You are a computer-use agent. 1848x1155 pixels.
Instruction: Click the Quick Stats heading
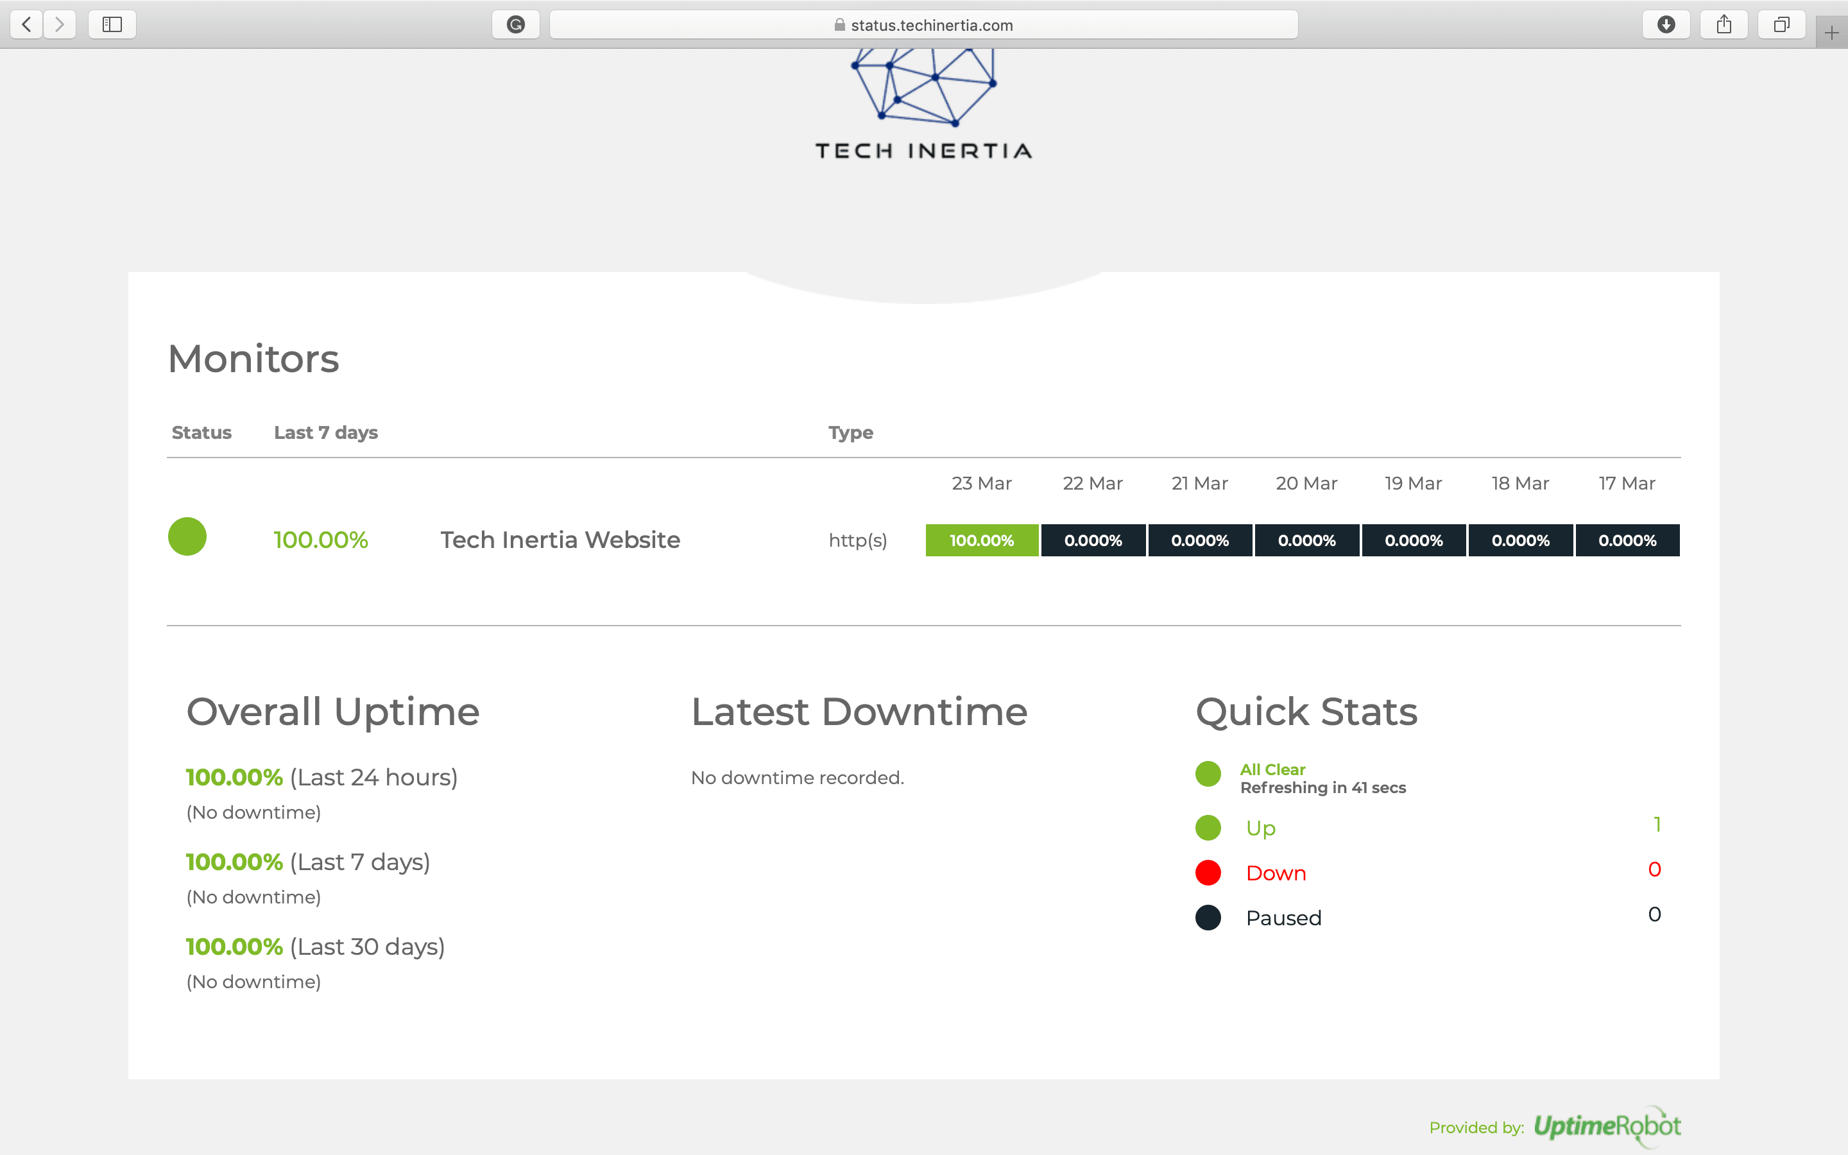tap(1306, 712)
